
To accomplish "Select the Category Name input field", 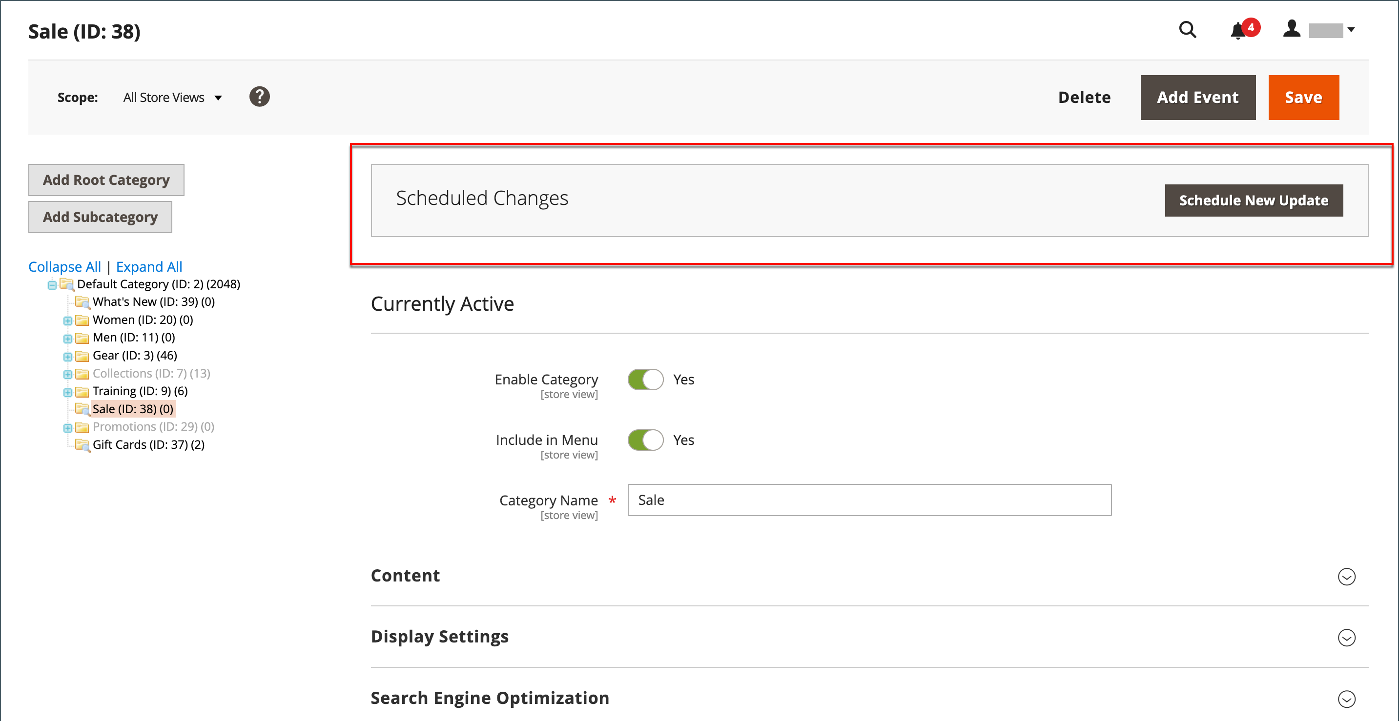I will click(868, 501).
